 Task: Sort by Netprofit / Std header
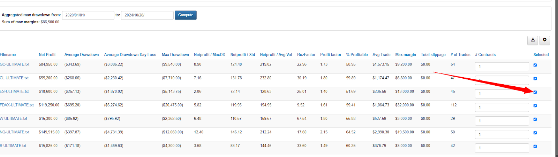coord(243,55)
